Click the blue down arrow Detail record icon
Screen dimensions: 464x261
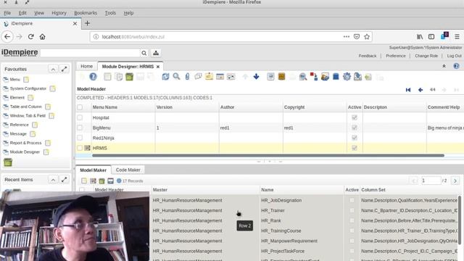point(256,77)
